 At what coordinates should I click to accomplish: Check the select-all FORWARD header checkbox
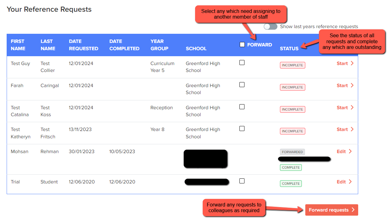click(x=242, y=45)
